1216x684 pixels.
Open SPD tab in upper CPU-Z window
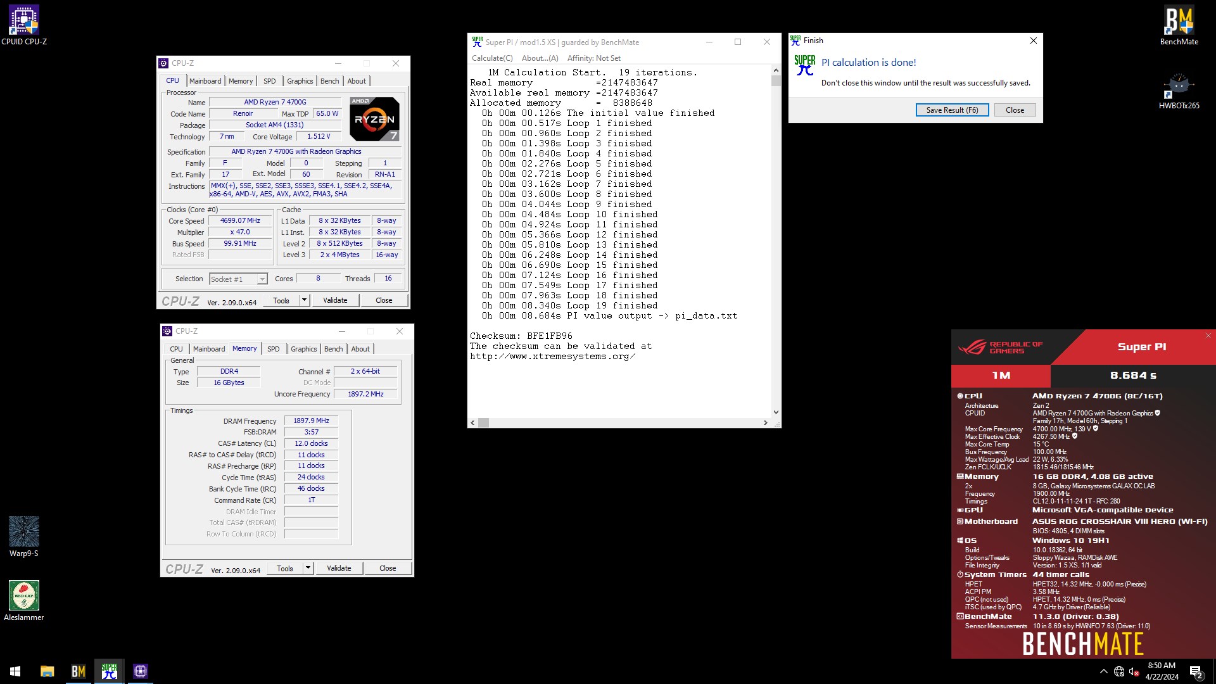click(270, 81)
